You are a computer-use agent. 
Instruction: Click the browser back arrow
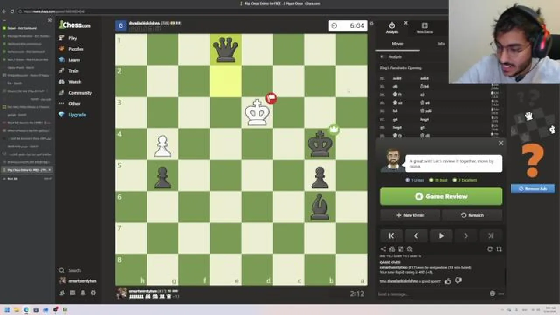pyautogui.click(x=4, y=11)
